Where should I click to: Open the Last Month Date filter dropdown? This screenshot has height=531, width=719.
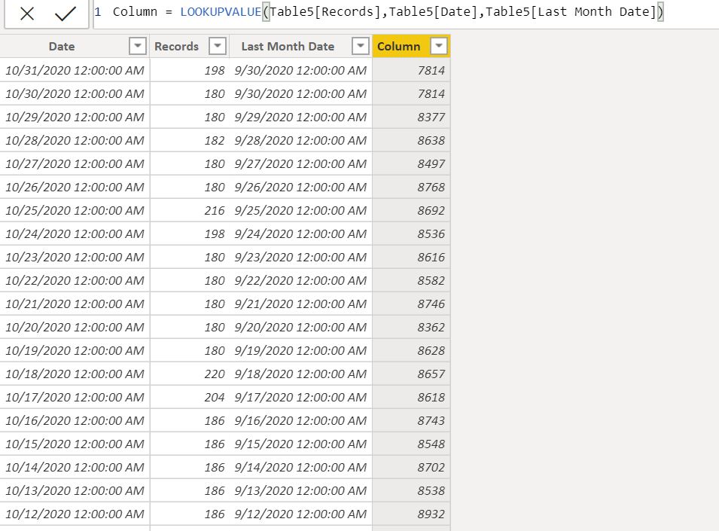tap(361, 46)
